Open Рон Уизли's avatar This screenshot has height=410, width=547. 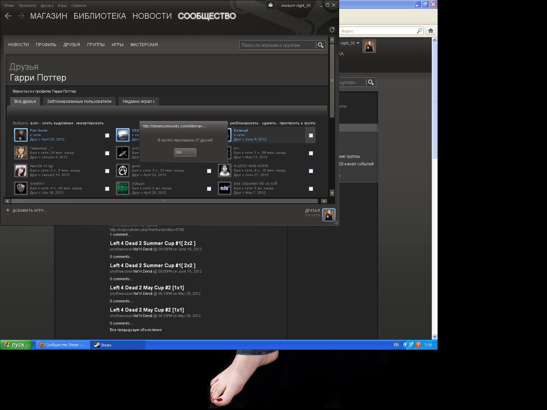(x=21, y=135)
